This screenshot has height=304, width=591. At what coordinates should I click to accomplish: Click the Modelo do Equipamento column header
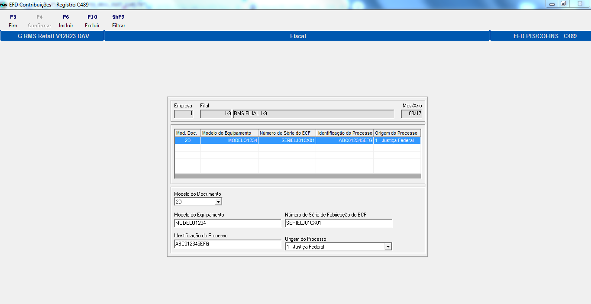click(x=229, y=133)
